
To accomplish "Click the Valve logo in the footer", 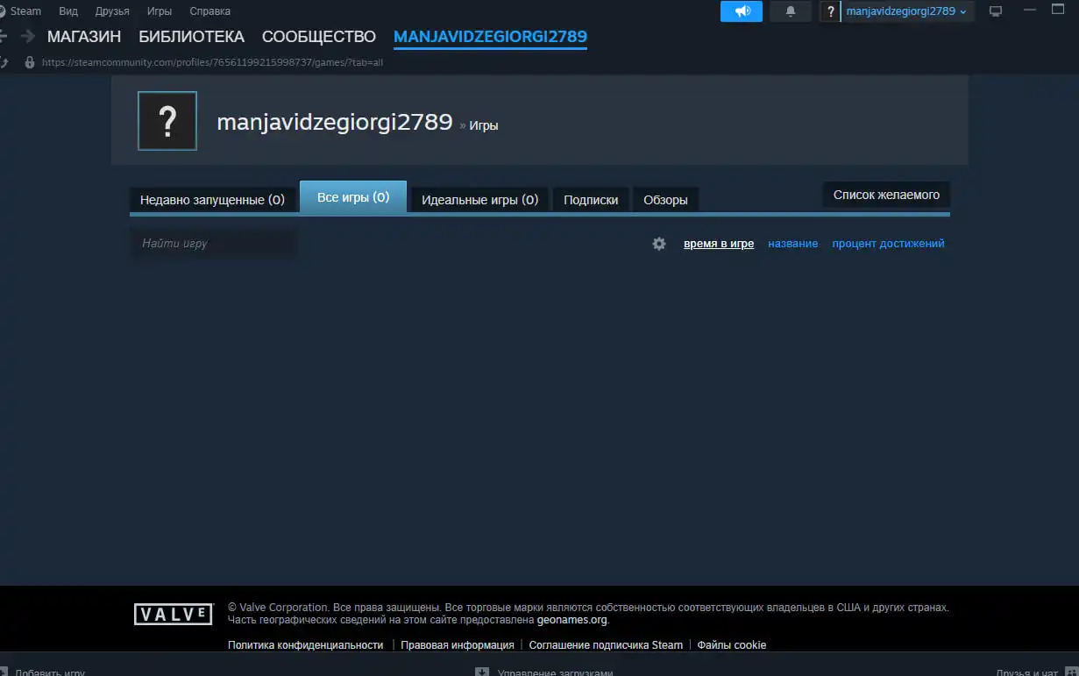I will (x=174, y=614).
